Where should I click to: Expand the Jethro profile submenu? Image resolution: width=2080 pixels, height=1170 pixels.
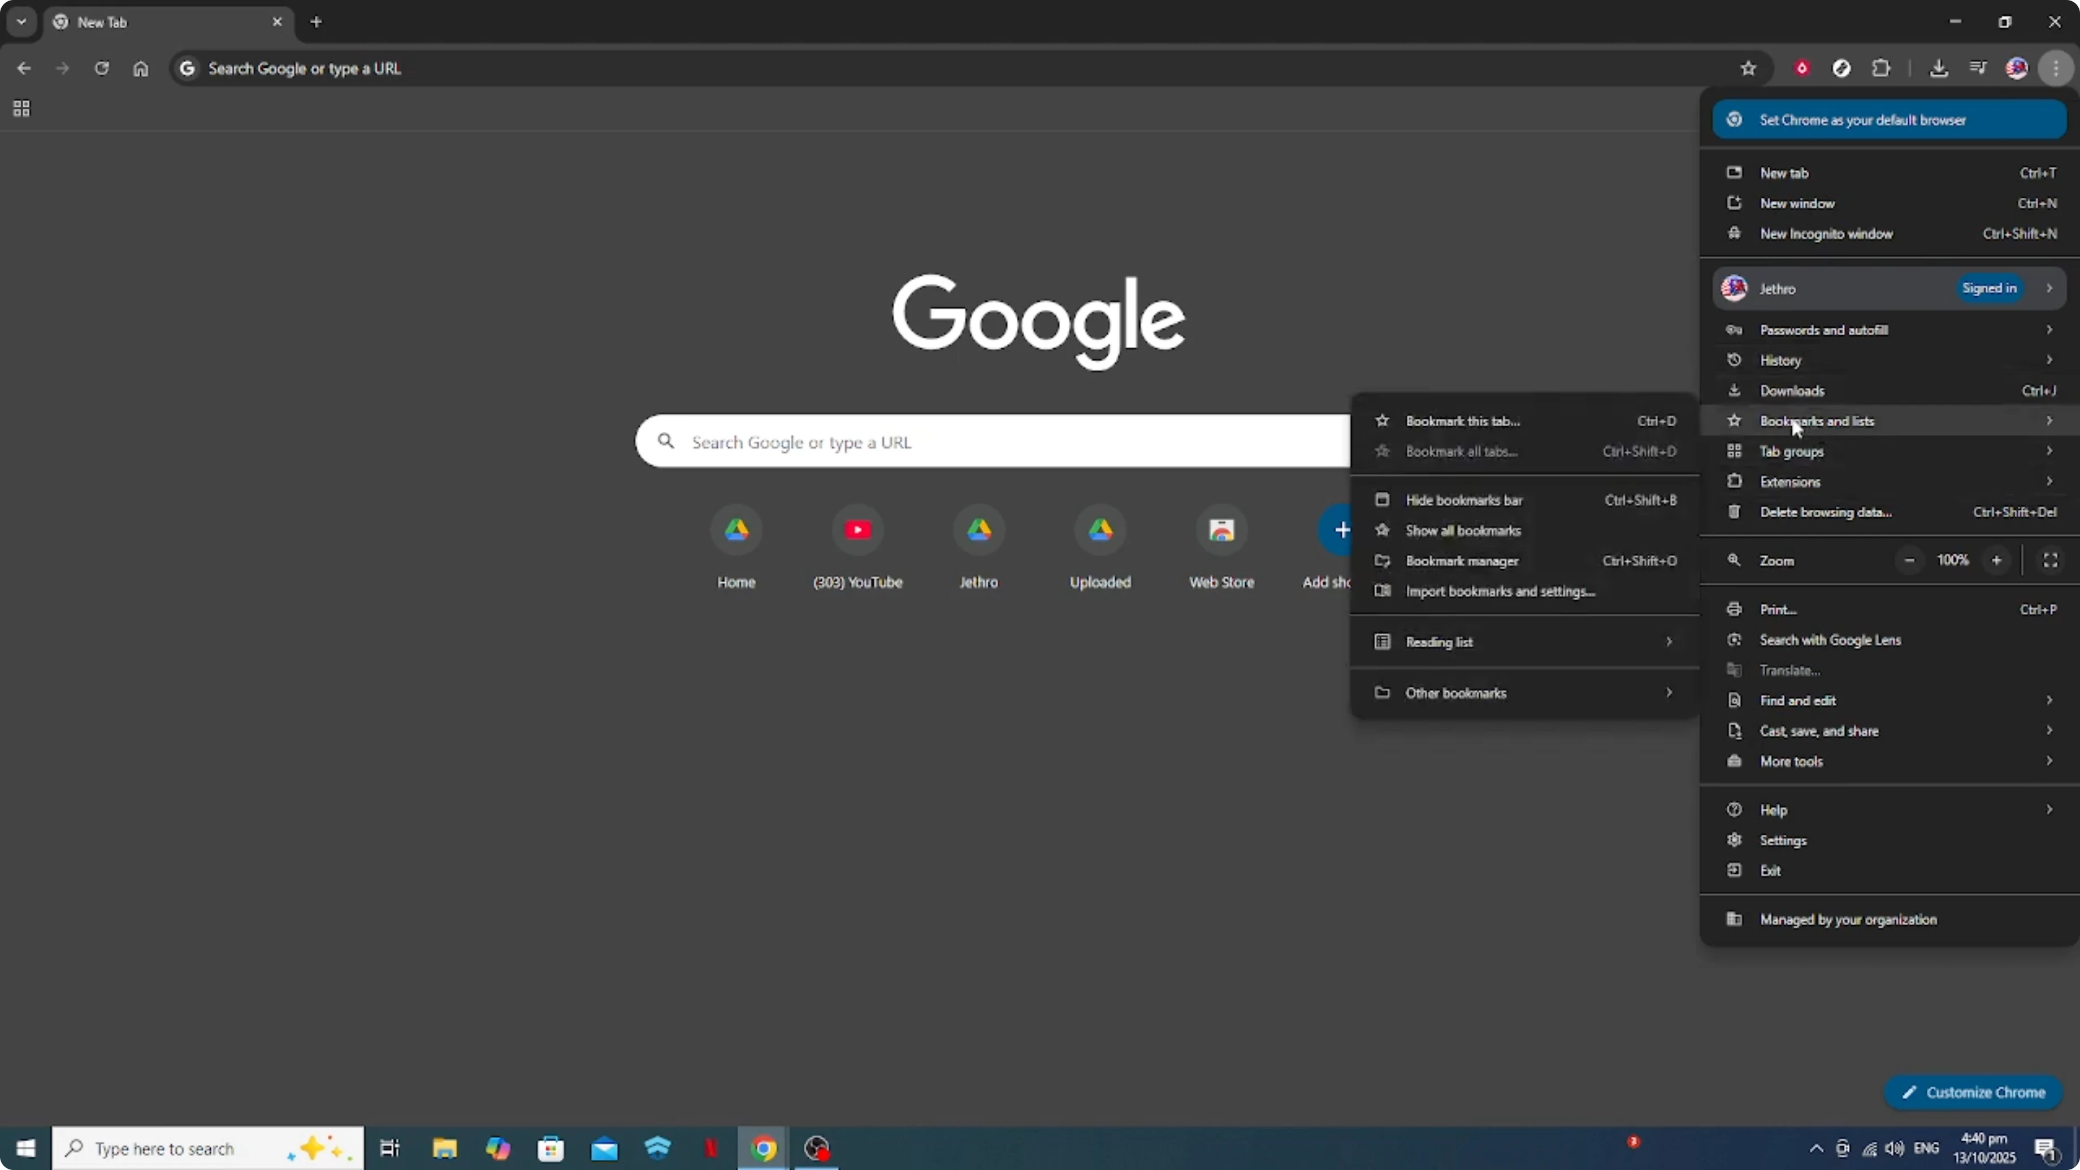1890,288
